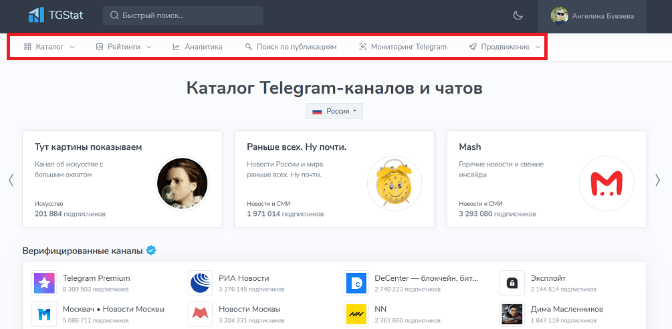Click the Верифицированные каналы heading

point(82,251)
